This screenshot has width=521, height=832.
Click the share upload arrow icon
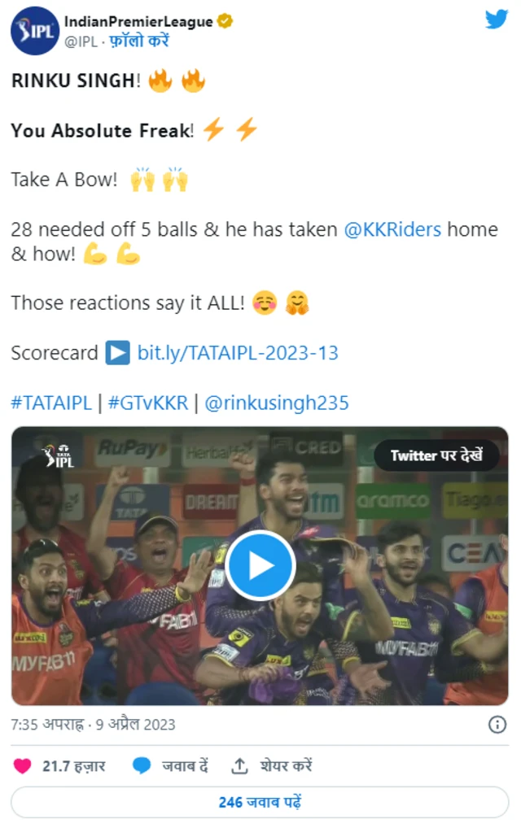point(239,765)
